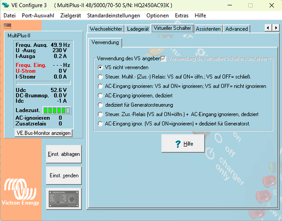Click the 'Udc' 52.6 V reading
Image resolution: width=282 pixels, height=221 pixels.
click(58, 90)
